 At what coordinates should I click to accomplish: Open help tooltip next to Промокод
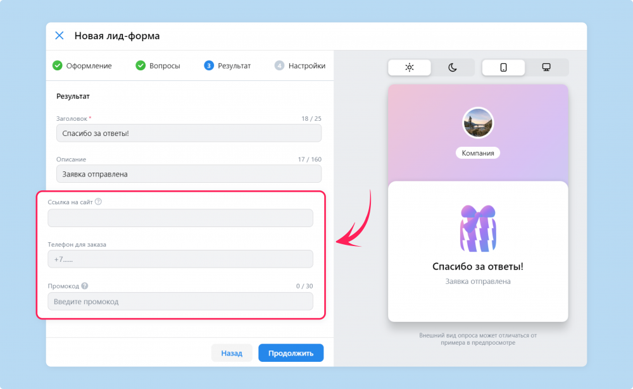point(84,286)
